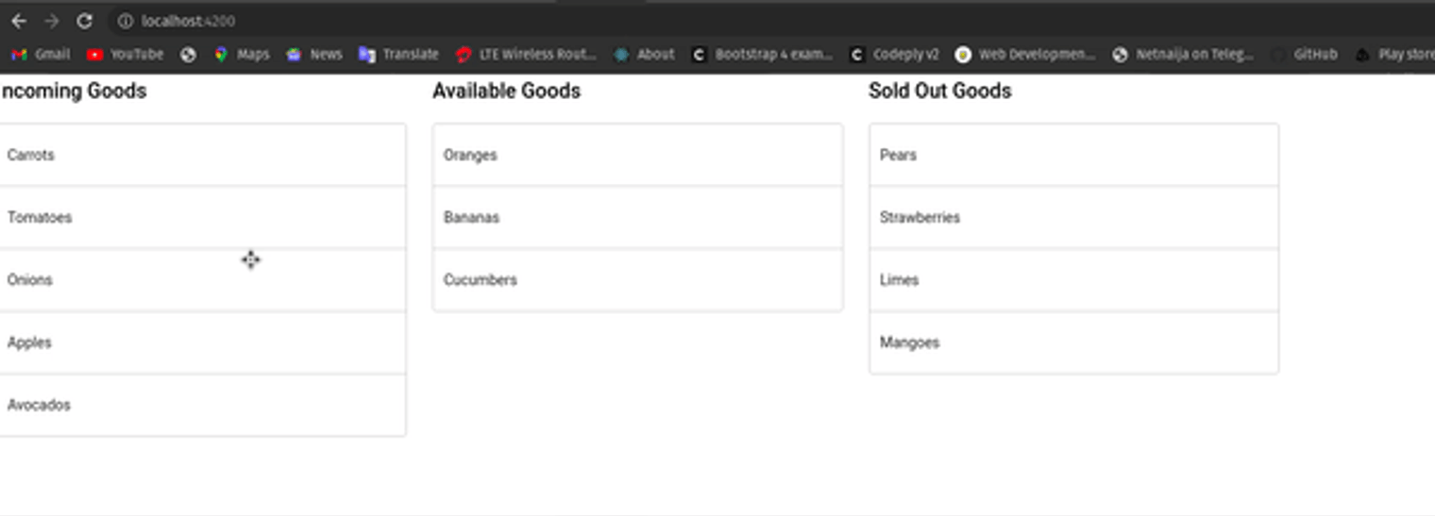The image size is (1435, 516).
Task: Reload the page with refresh icon
Action: click(x=84, y=21)
